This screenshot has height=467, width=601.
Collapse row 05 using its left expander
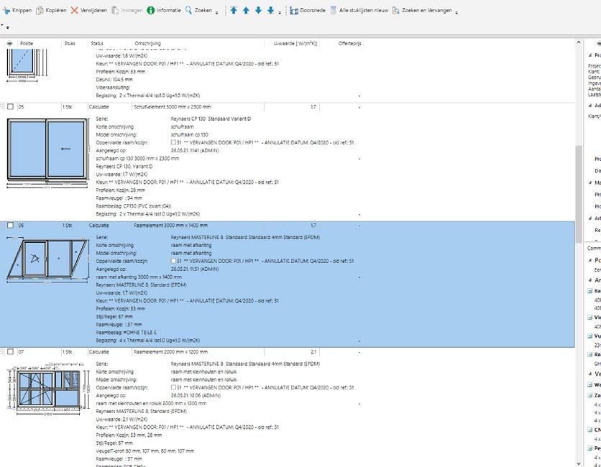tap(2, 107)
